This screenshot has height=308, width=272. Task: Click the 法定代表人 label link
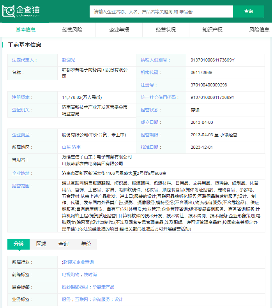(x=23, y=60)
